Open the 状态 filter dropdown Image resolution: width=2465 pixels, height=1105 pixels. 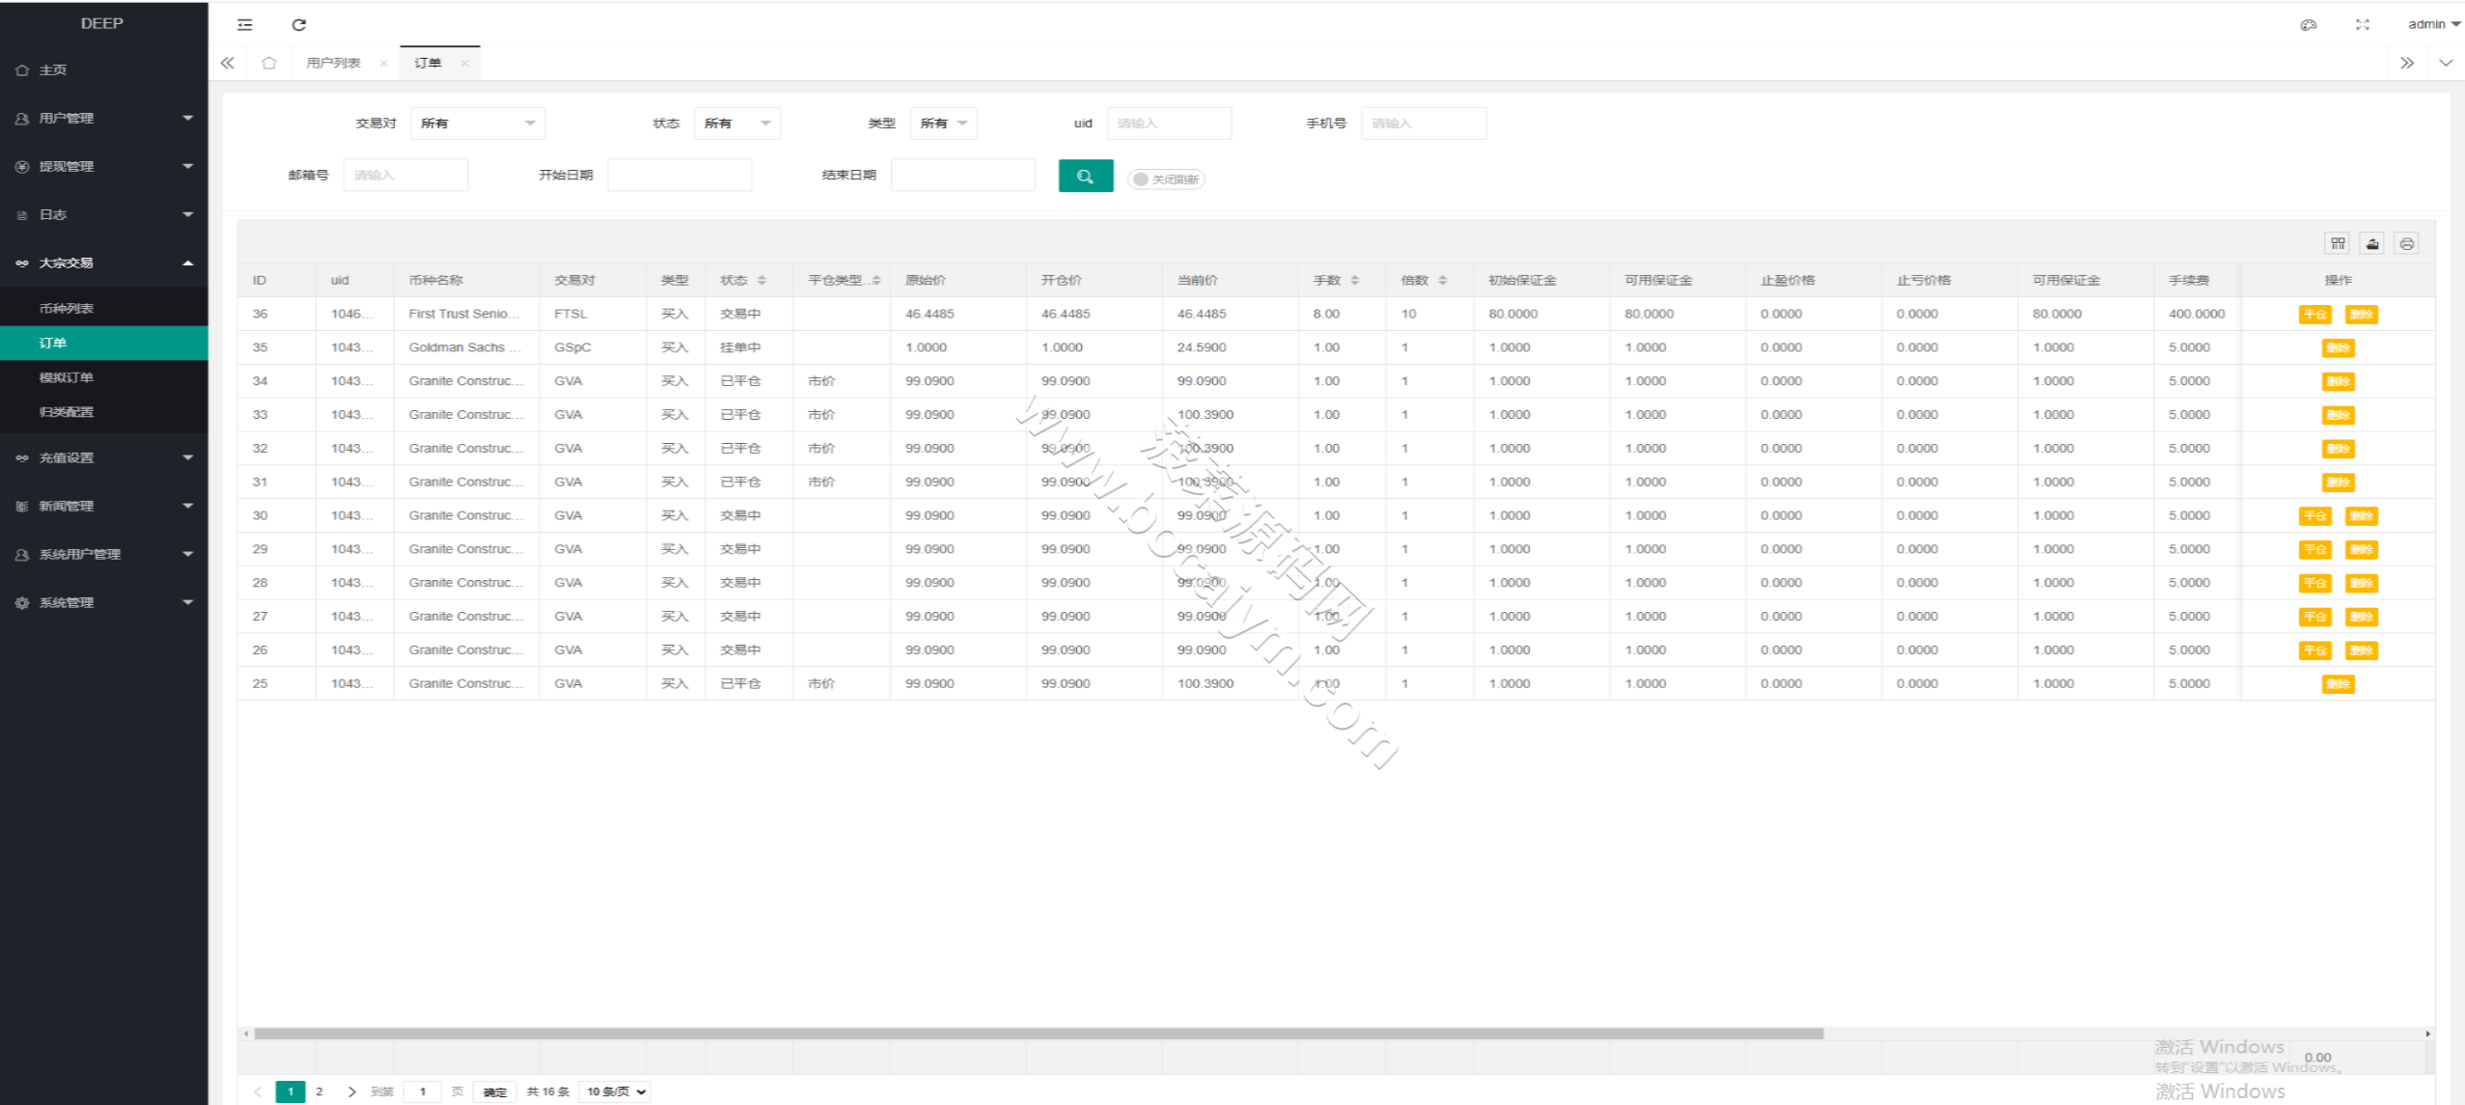point(737,124)
